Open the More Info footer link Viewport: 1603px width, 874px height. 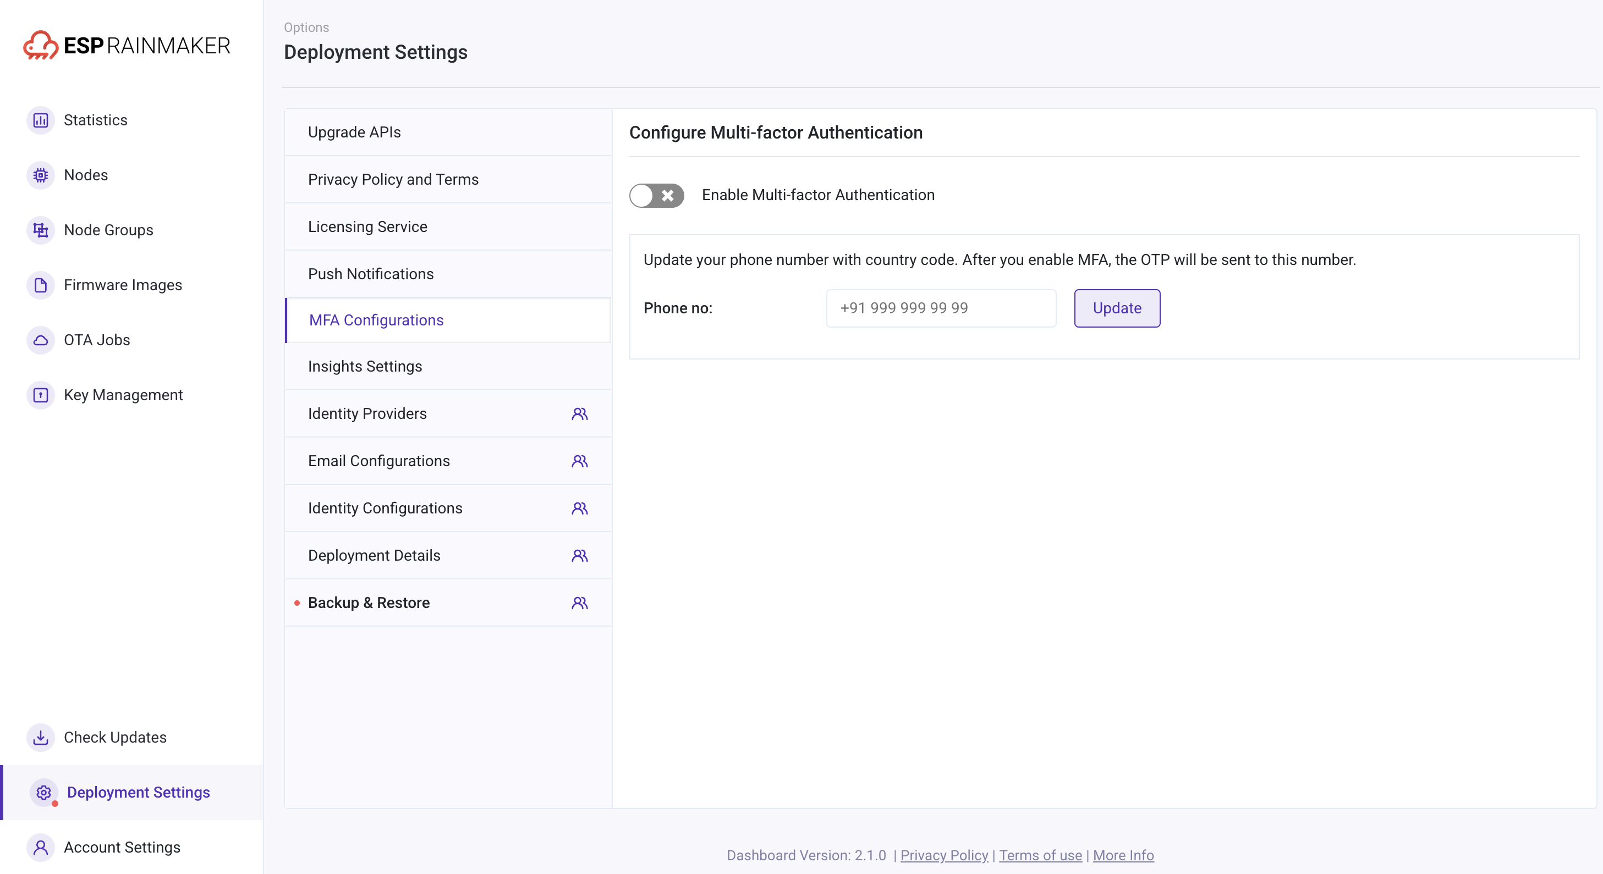1123,855
